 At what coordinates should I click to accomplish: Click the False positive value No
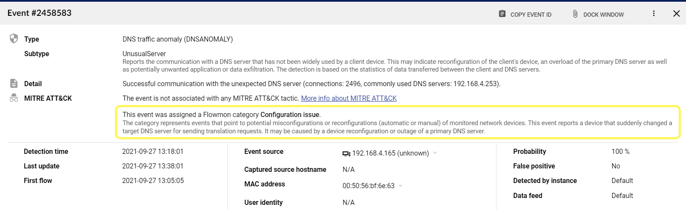pyautogui.click(x=616, y=166)
